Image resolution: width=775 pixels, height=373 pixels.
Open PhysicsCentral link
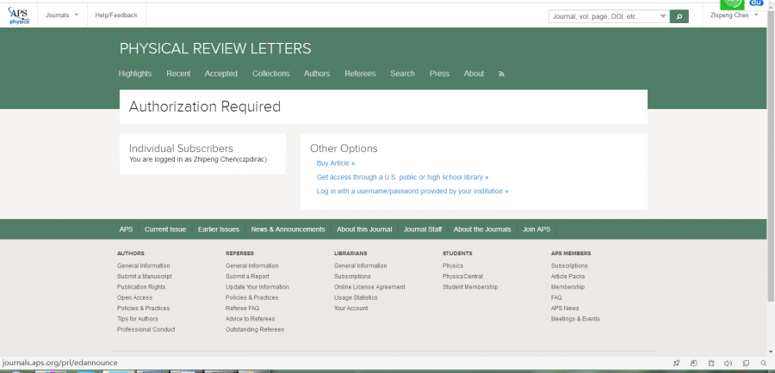pyautogui.click(x=462, y=276)
